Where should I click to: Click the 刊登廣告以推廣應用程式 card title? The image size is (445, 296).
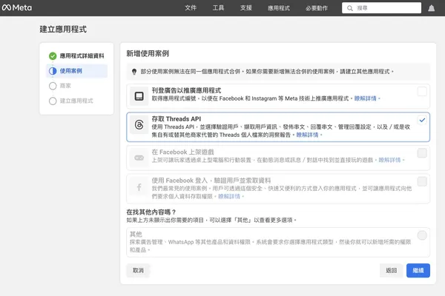[x=186, y=90]
